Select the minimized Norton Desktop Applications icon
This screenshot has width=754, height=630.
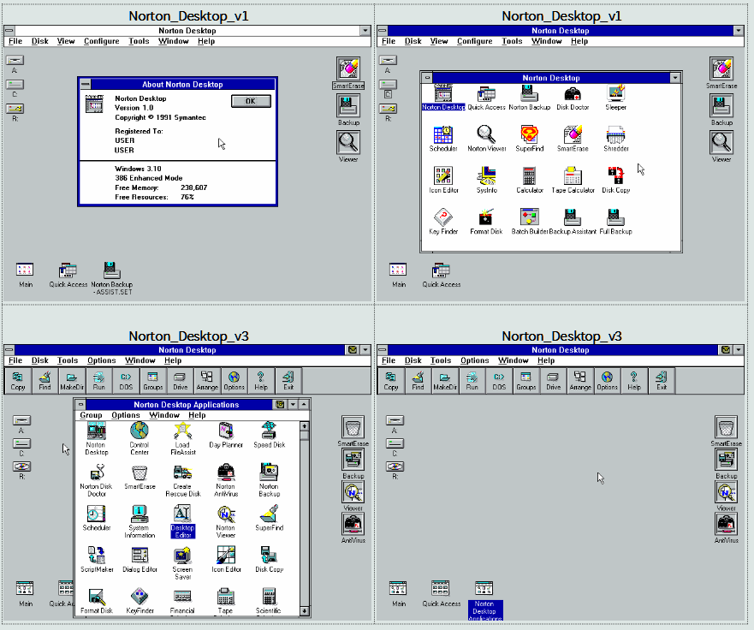484,600
